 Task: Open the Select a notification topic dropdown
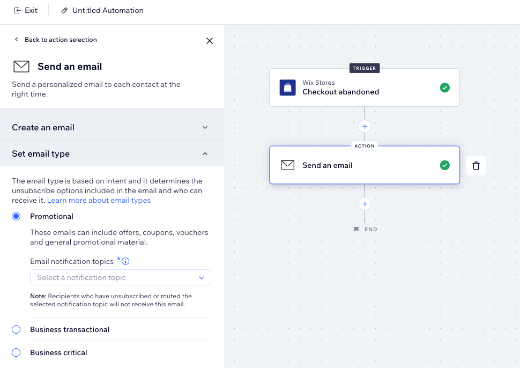coord(120,277)
